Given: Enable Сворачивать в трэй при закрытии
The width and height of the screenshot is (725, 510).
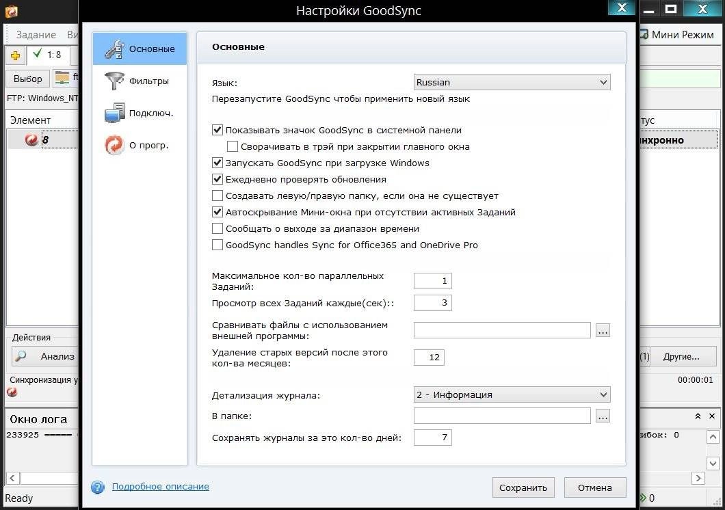Looking at the screenshot, I should click(x=233, y=146).
